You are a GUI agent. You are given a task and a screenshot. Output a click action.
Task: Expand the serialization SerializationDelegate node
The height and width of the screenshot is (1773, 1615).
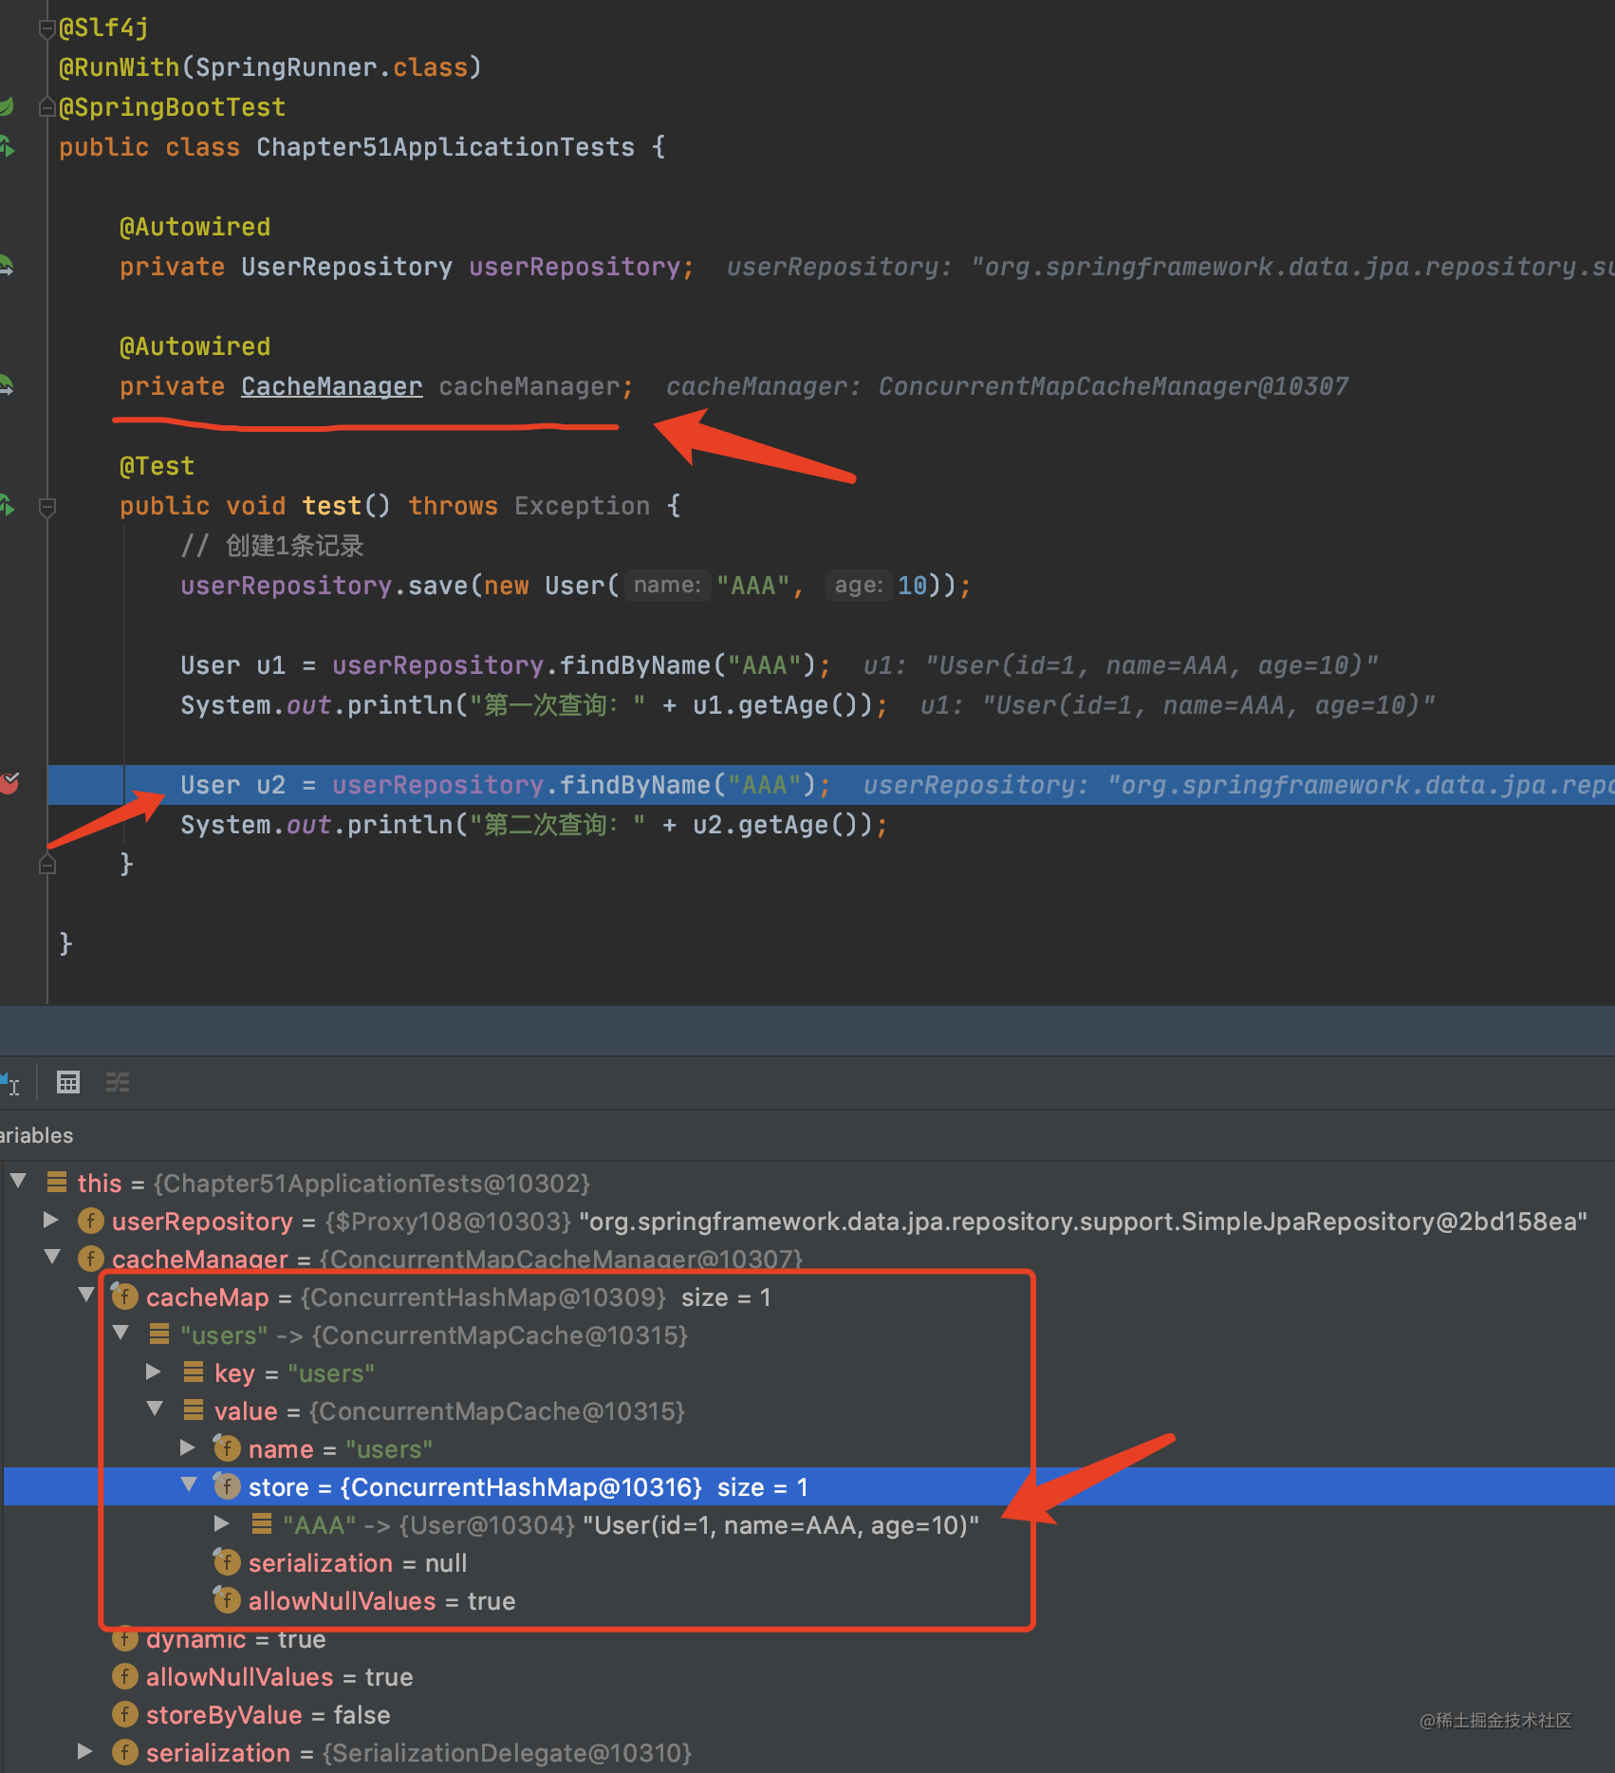click(84, 1752)
